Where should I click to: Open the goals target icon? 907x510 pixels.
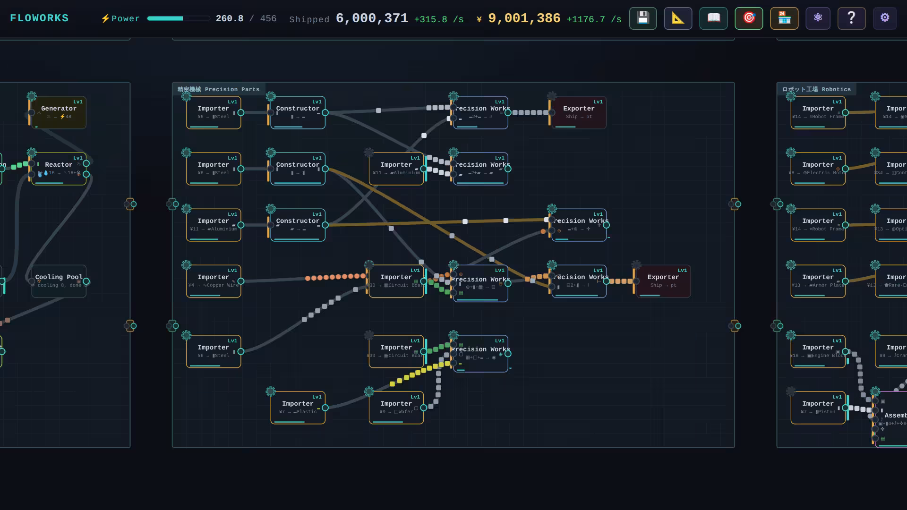[749, 18]
